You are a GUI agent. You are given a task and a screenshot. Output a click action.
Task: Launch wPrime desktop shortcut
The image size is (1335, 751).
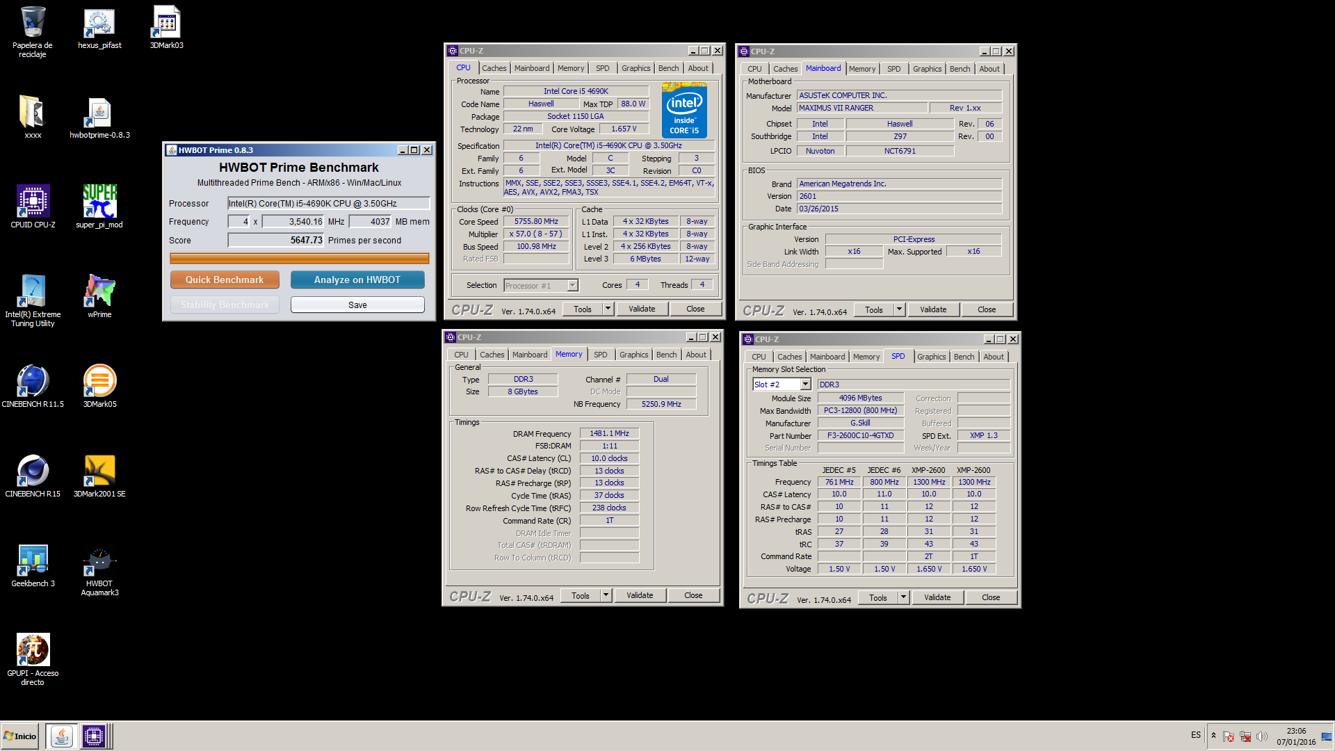(99, 296)
